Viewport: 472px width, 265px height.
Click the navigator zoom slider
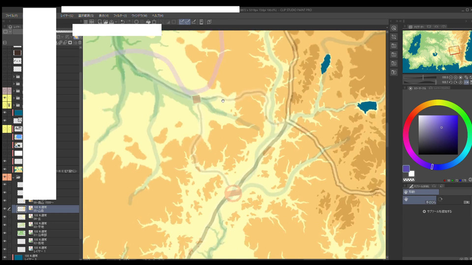[420, 78]
